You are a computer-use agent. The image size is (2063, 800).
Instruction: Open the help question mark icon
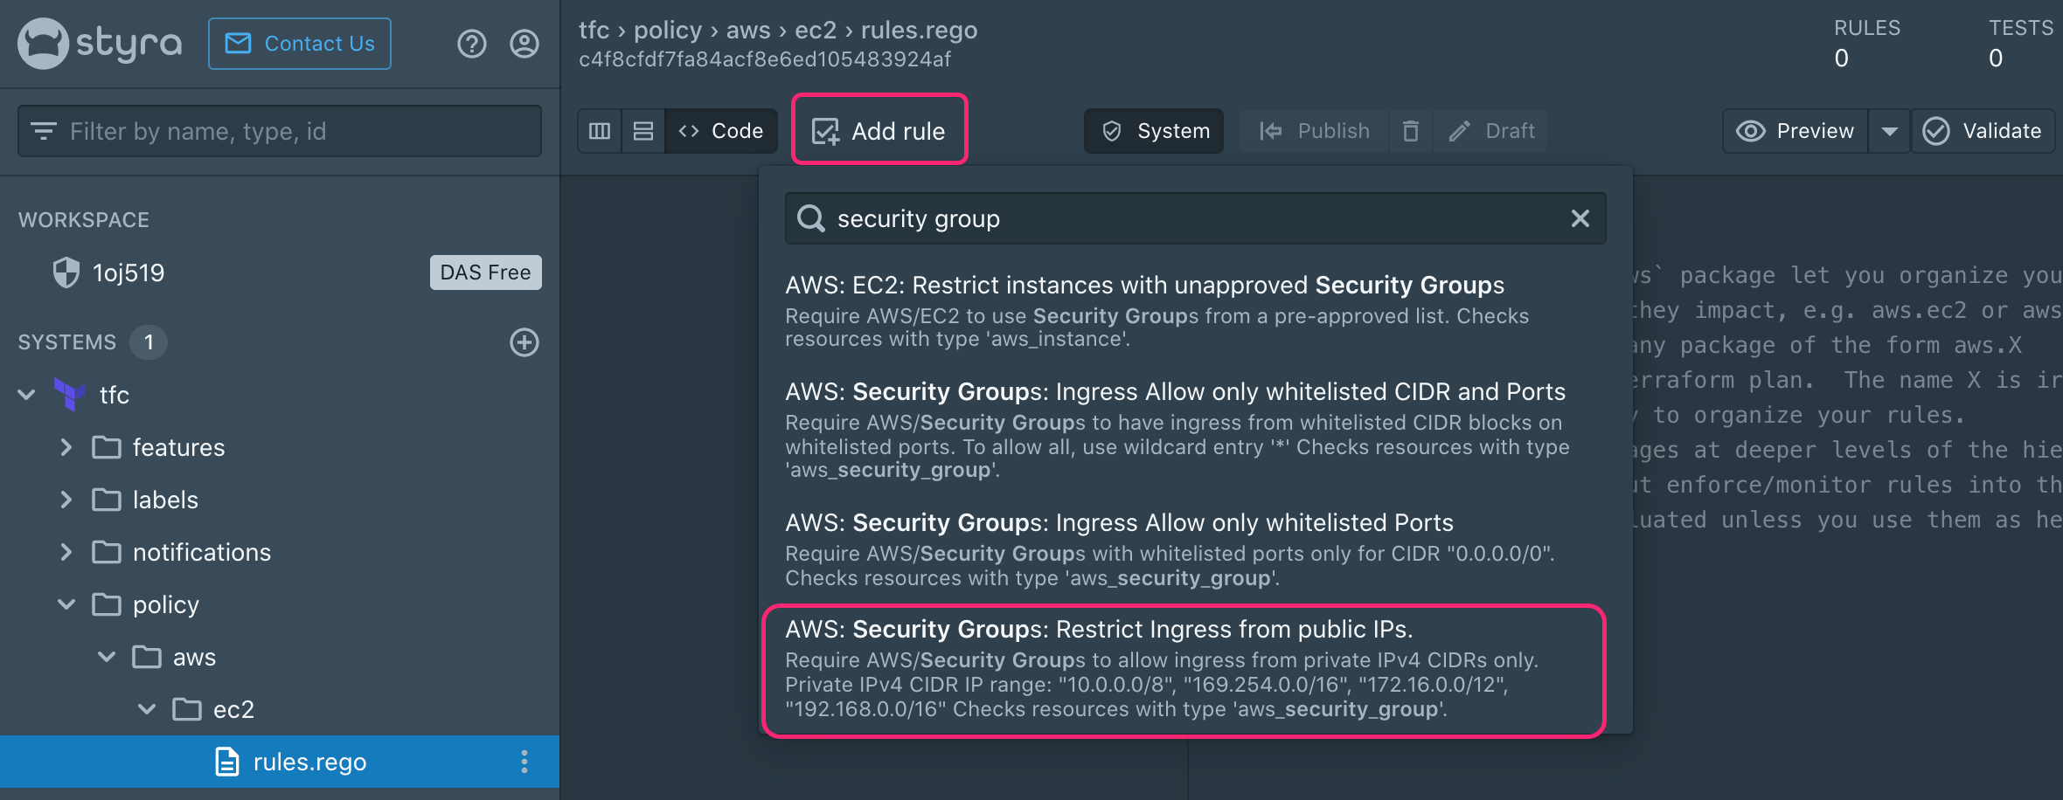(x=472, y=44)
